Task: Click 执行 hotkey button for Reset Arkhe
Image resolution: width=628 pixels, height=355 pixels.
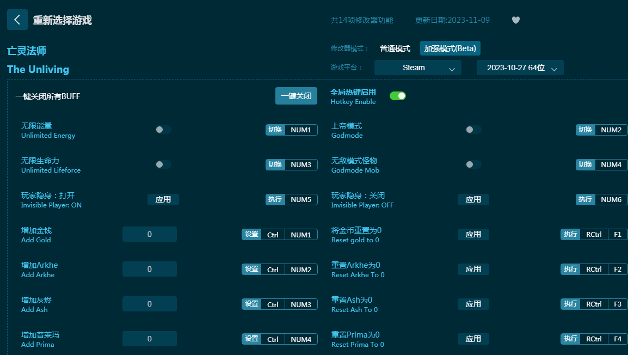Action: tap(570, 270)
